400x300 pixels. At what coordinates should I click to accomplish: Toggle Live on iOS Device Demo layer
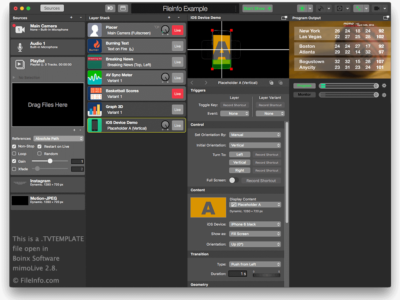[178, 125]
